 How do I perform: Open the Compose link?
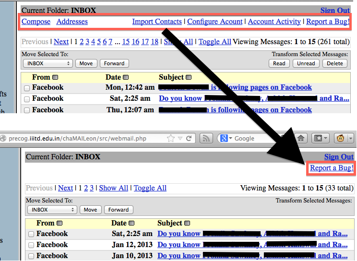point(36,22)
